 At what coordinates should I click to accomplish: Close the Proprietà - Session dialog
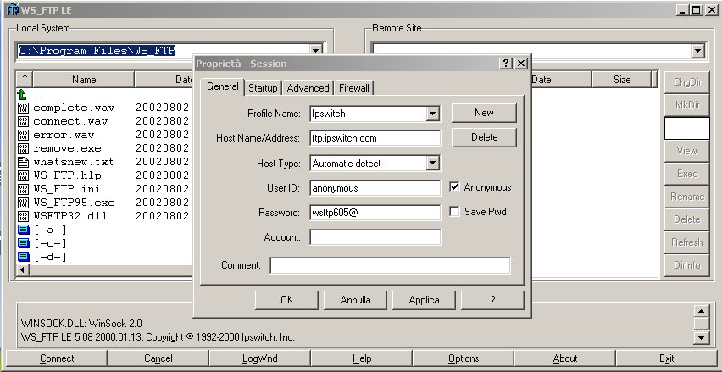(521, 64)
